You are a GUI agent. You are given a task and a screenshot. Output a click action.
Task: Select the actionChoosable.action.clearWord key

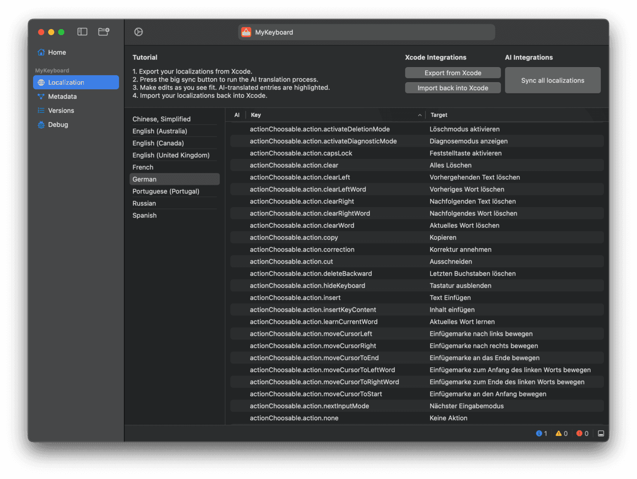(x=302, y=225)
